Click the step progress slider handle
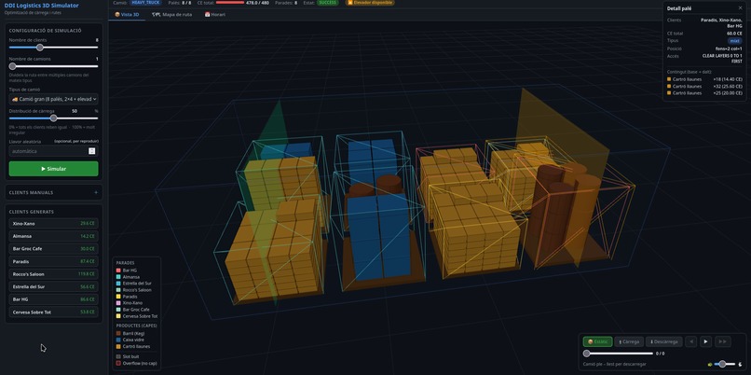751x375 pixels. click(586, 354)
